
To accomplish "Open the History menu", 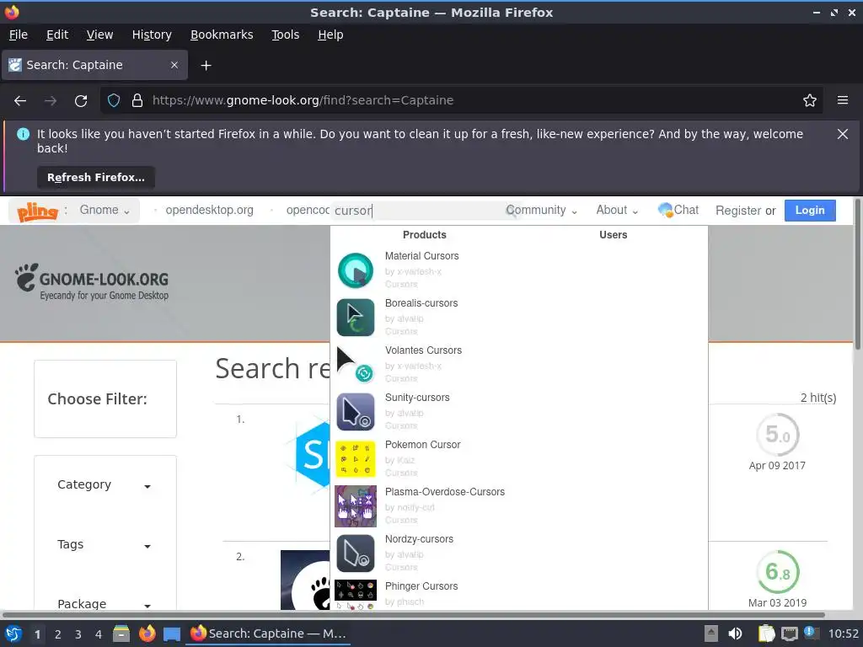I will (x=152, y=35).
